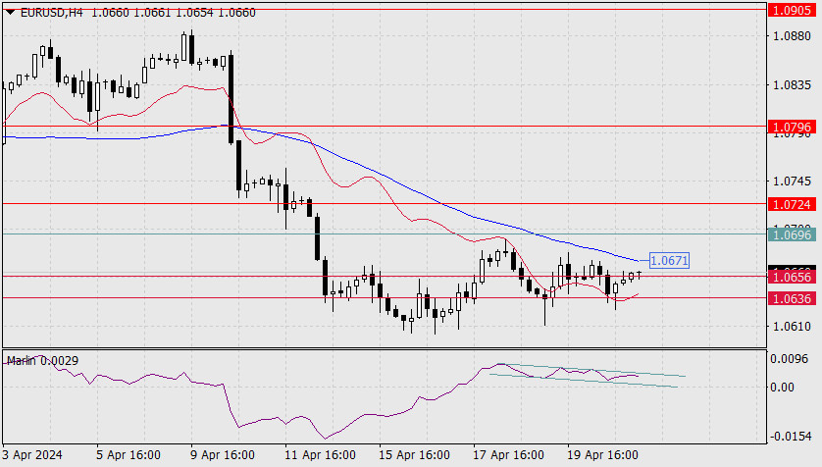Click the 11 Apr 16:00 time label
This screenshot has height=467, width=822.
coord(320,454)
